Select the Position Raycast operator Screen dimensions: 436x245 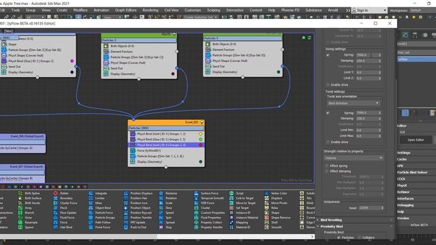click(138, 213)
